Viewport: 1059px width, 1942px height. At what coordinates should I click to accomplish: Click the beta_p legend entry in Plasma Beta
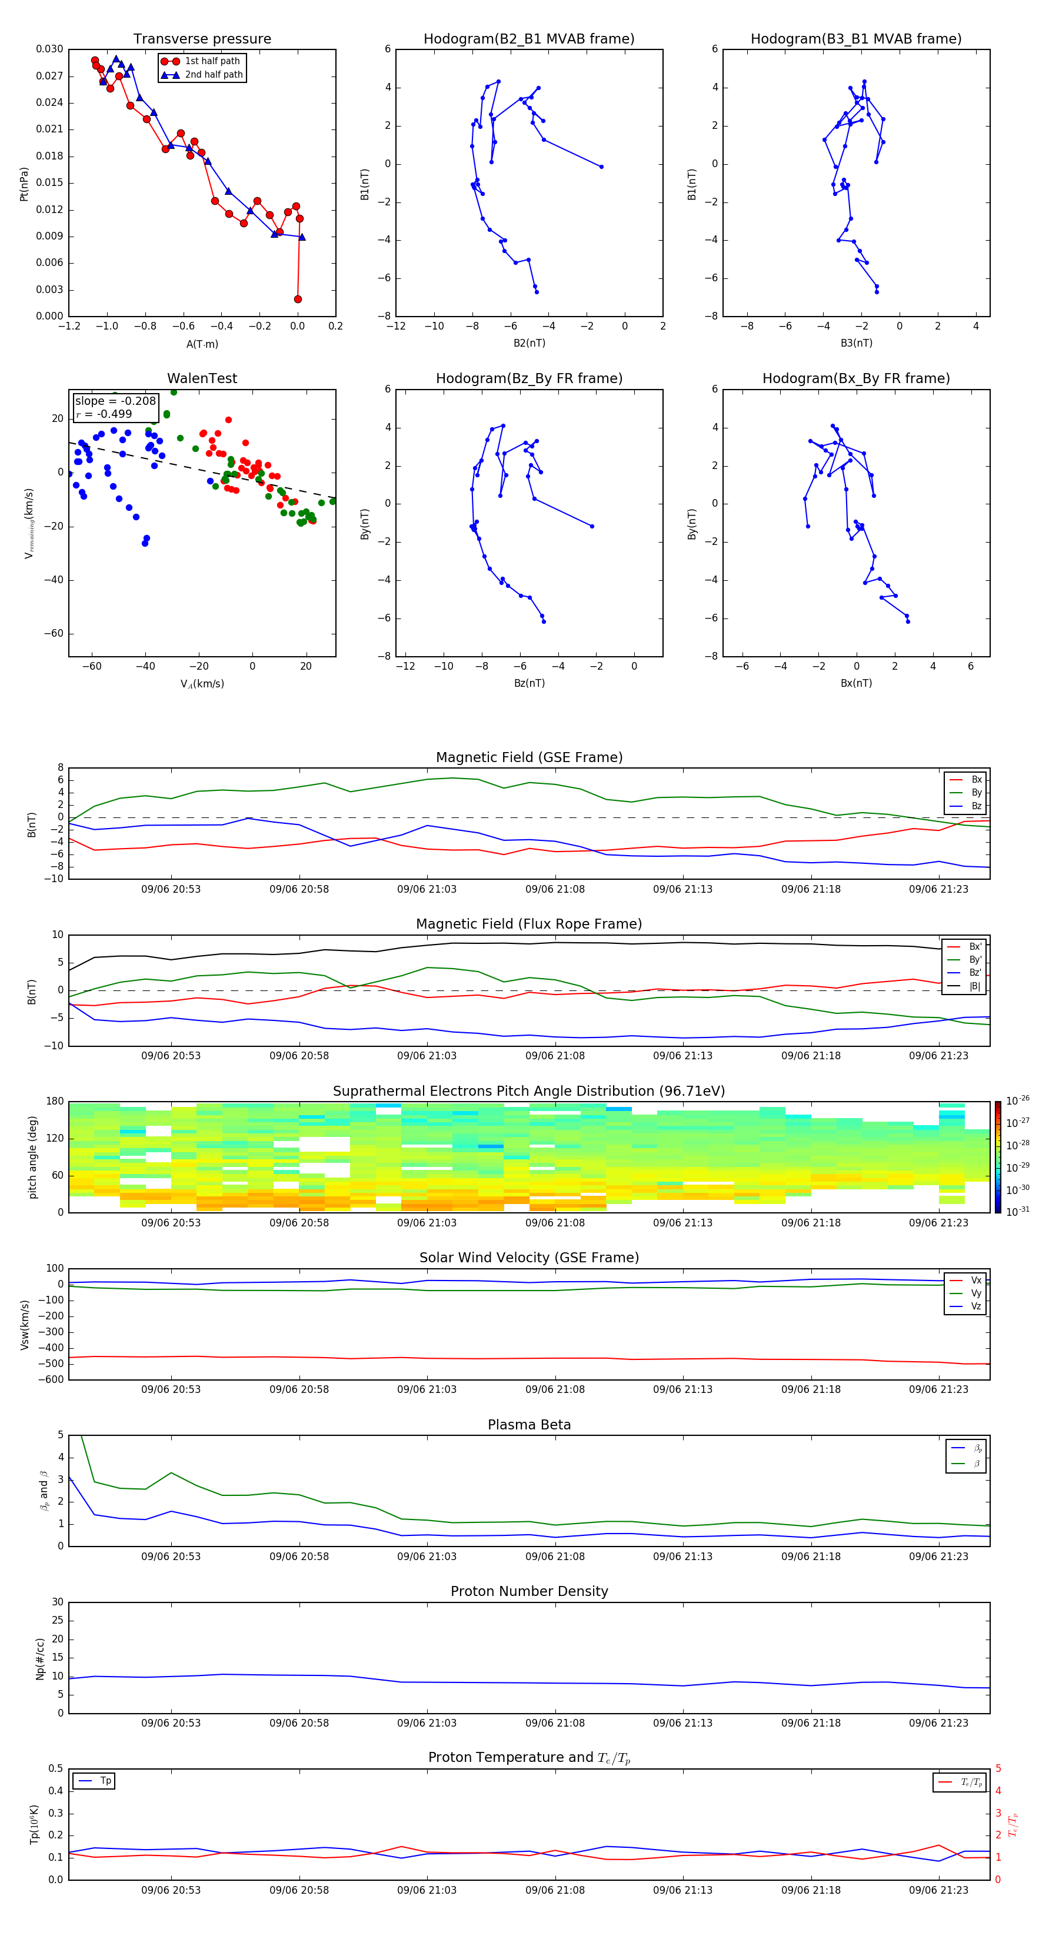(966, 1448)
